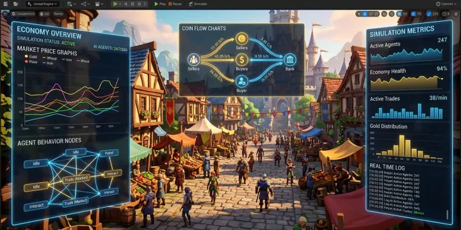Click the Coin Flow Charts panel title
The width and height of the screenshot is (461, 230).
click(204, 29)
